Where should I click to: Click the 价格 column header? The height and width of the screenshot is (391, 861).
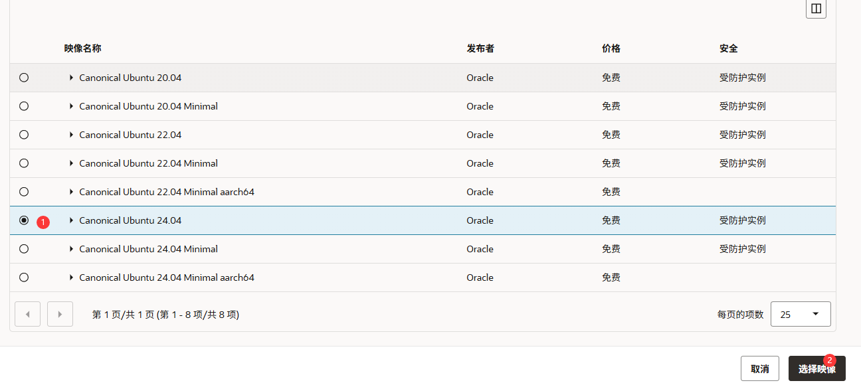(x=611, y=48)
